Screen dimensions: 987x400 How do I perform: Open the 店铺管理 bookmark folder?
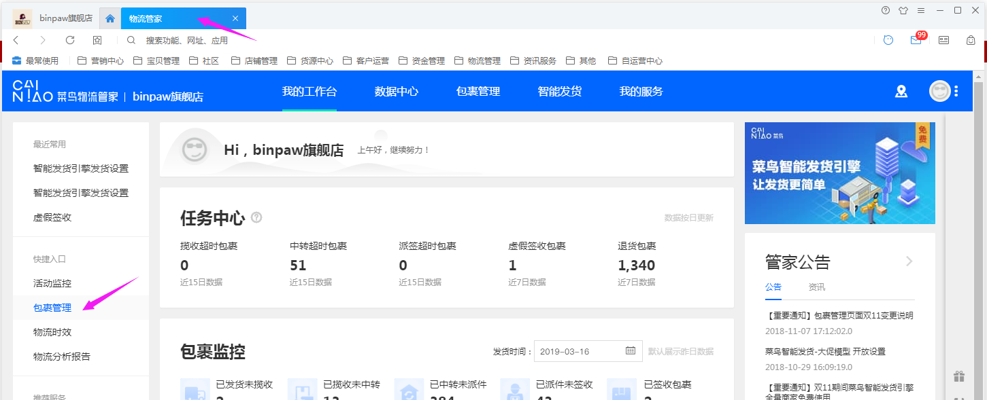coord(254,60)
